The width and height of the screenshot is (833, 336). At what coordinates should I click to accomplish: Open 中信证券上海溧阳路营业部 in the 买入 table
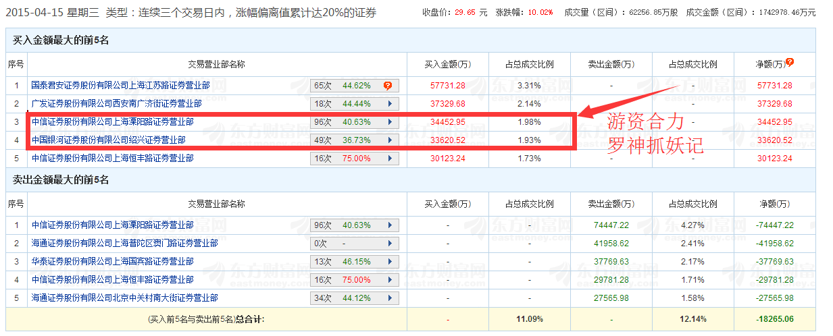[112, 122]
